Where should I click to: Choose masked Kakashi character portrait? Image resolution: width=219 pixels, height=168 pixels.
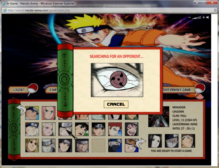(115, 145)
